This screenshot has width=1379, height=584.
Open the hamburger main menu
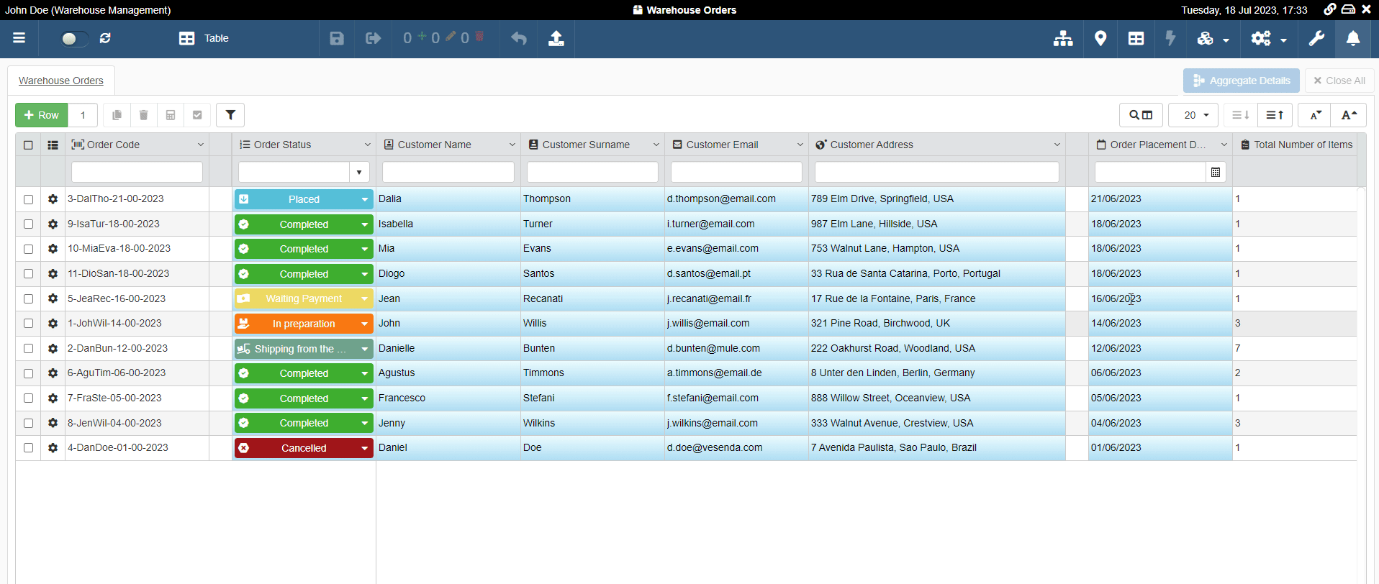[19, 38]
